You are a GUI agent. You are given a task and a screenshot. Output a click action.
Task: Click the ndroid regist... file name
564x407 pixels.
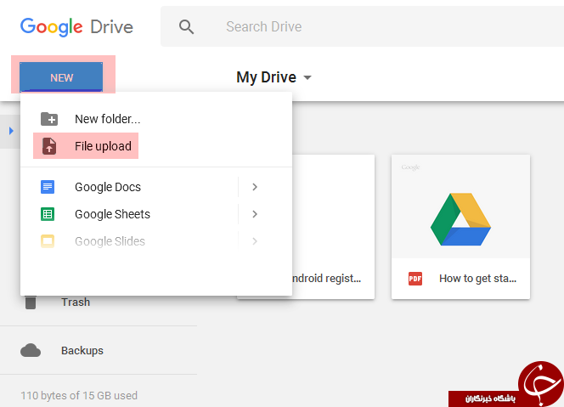(327, 278)
